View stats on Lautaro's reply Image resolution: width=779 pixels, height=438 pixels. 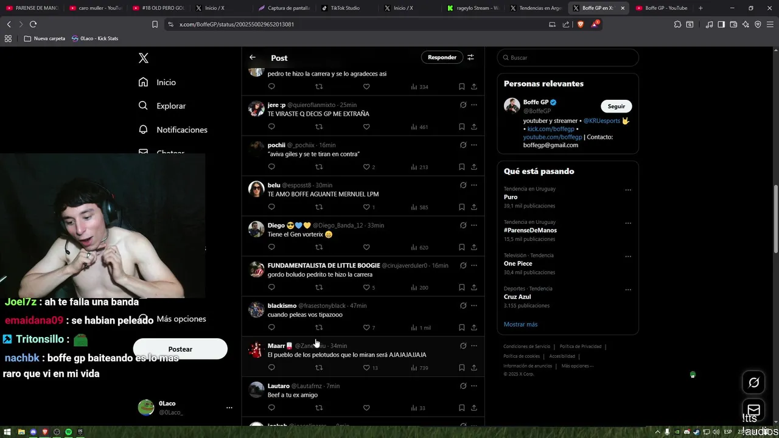[418, 408]
